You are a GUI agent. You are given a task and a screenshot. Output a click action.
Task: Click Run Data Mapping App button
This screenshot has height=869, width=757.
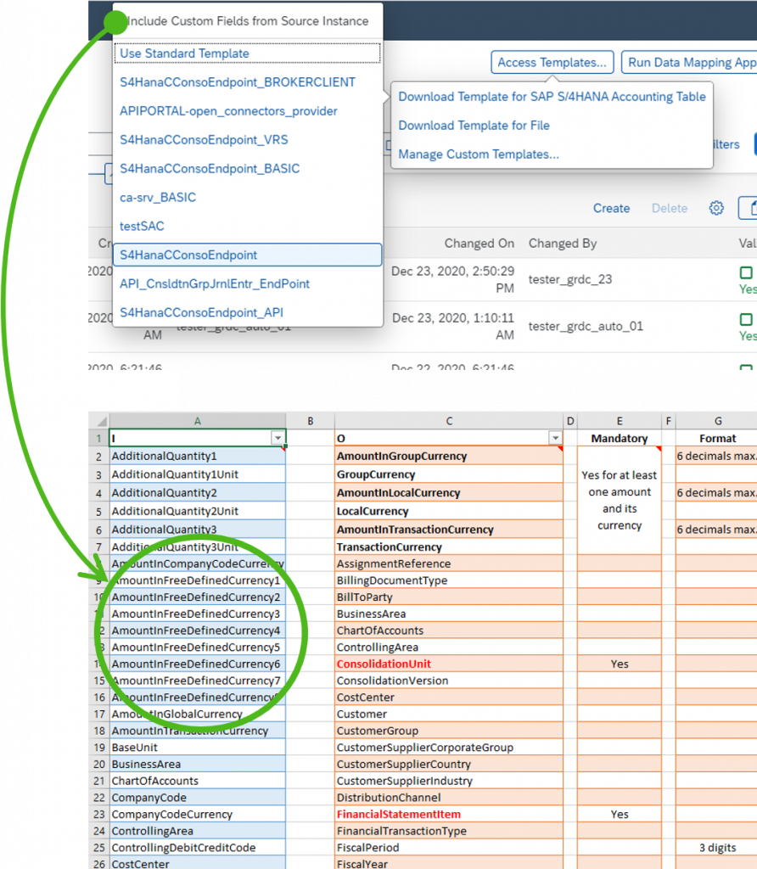pos(689,62)
